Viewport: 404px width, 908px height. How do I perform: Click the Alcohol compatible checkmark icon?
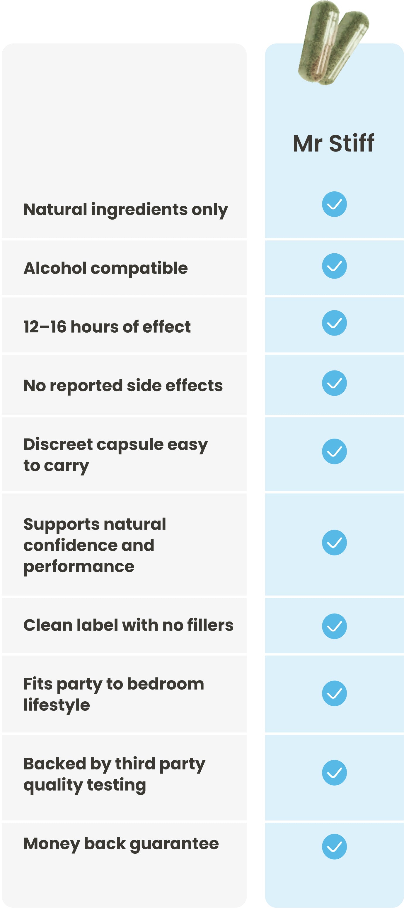tap(334, 266)
